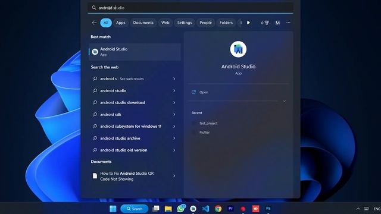Select web suggestion 'android studio archive'

[x=135, y=139]
